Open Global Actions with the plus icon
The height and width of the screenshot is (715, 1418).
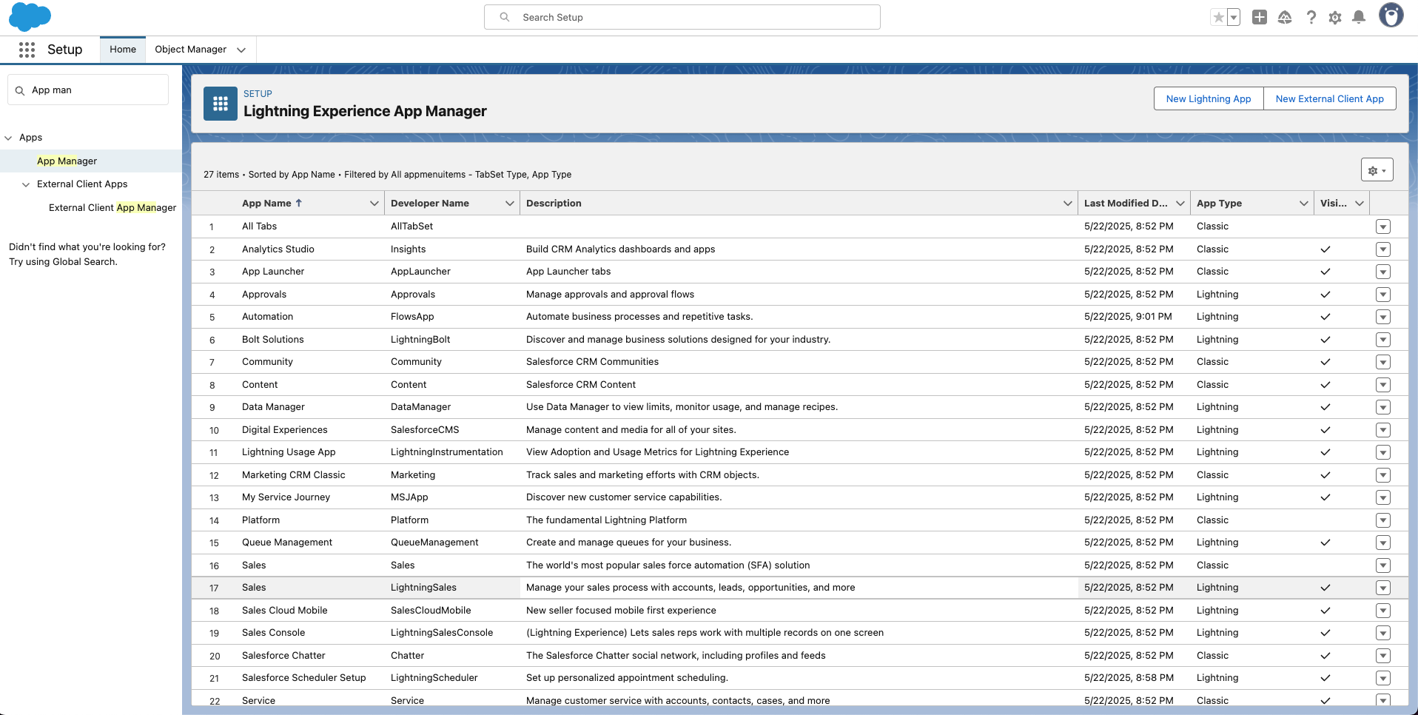click(x=1259, y=17)
